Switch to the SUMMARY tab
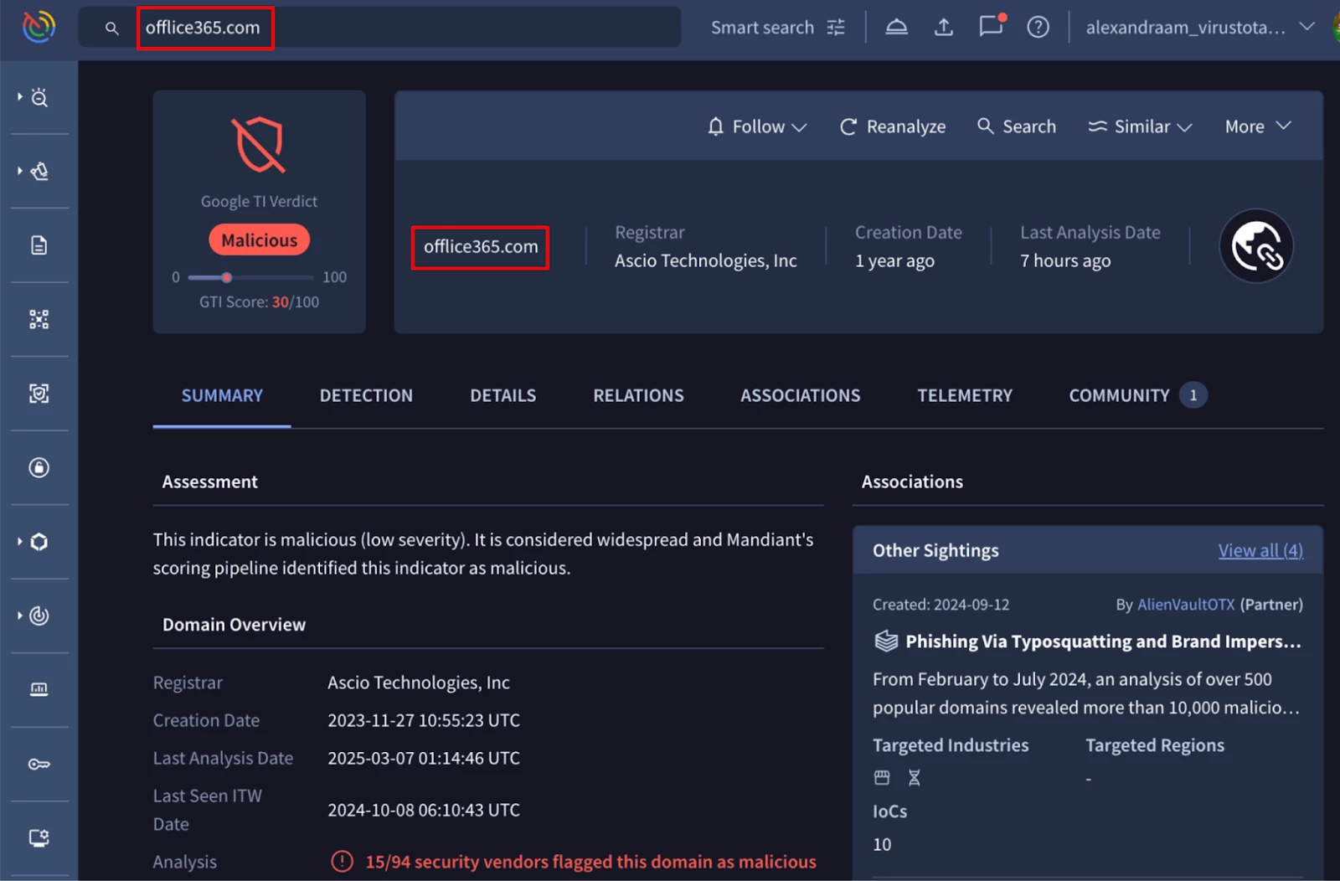1340x881 pixels. pyautogui.click(x=222, y=395)
